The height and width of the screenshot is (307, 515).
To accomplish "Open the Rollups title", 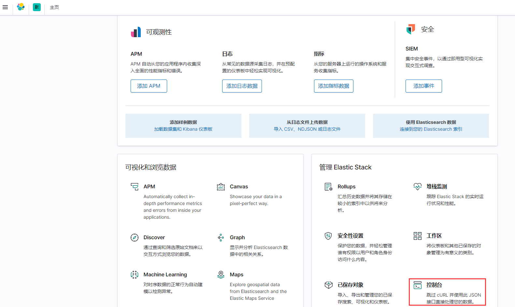I will coord(347,187).
